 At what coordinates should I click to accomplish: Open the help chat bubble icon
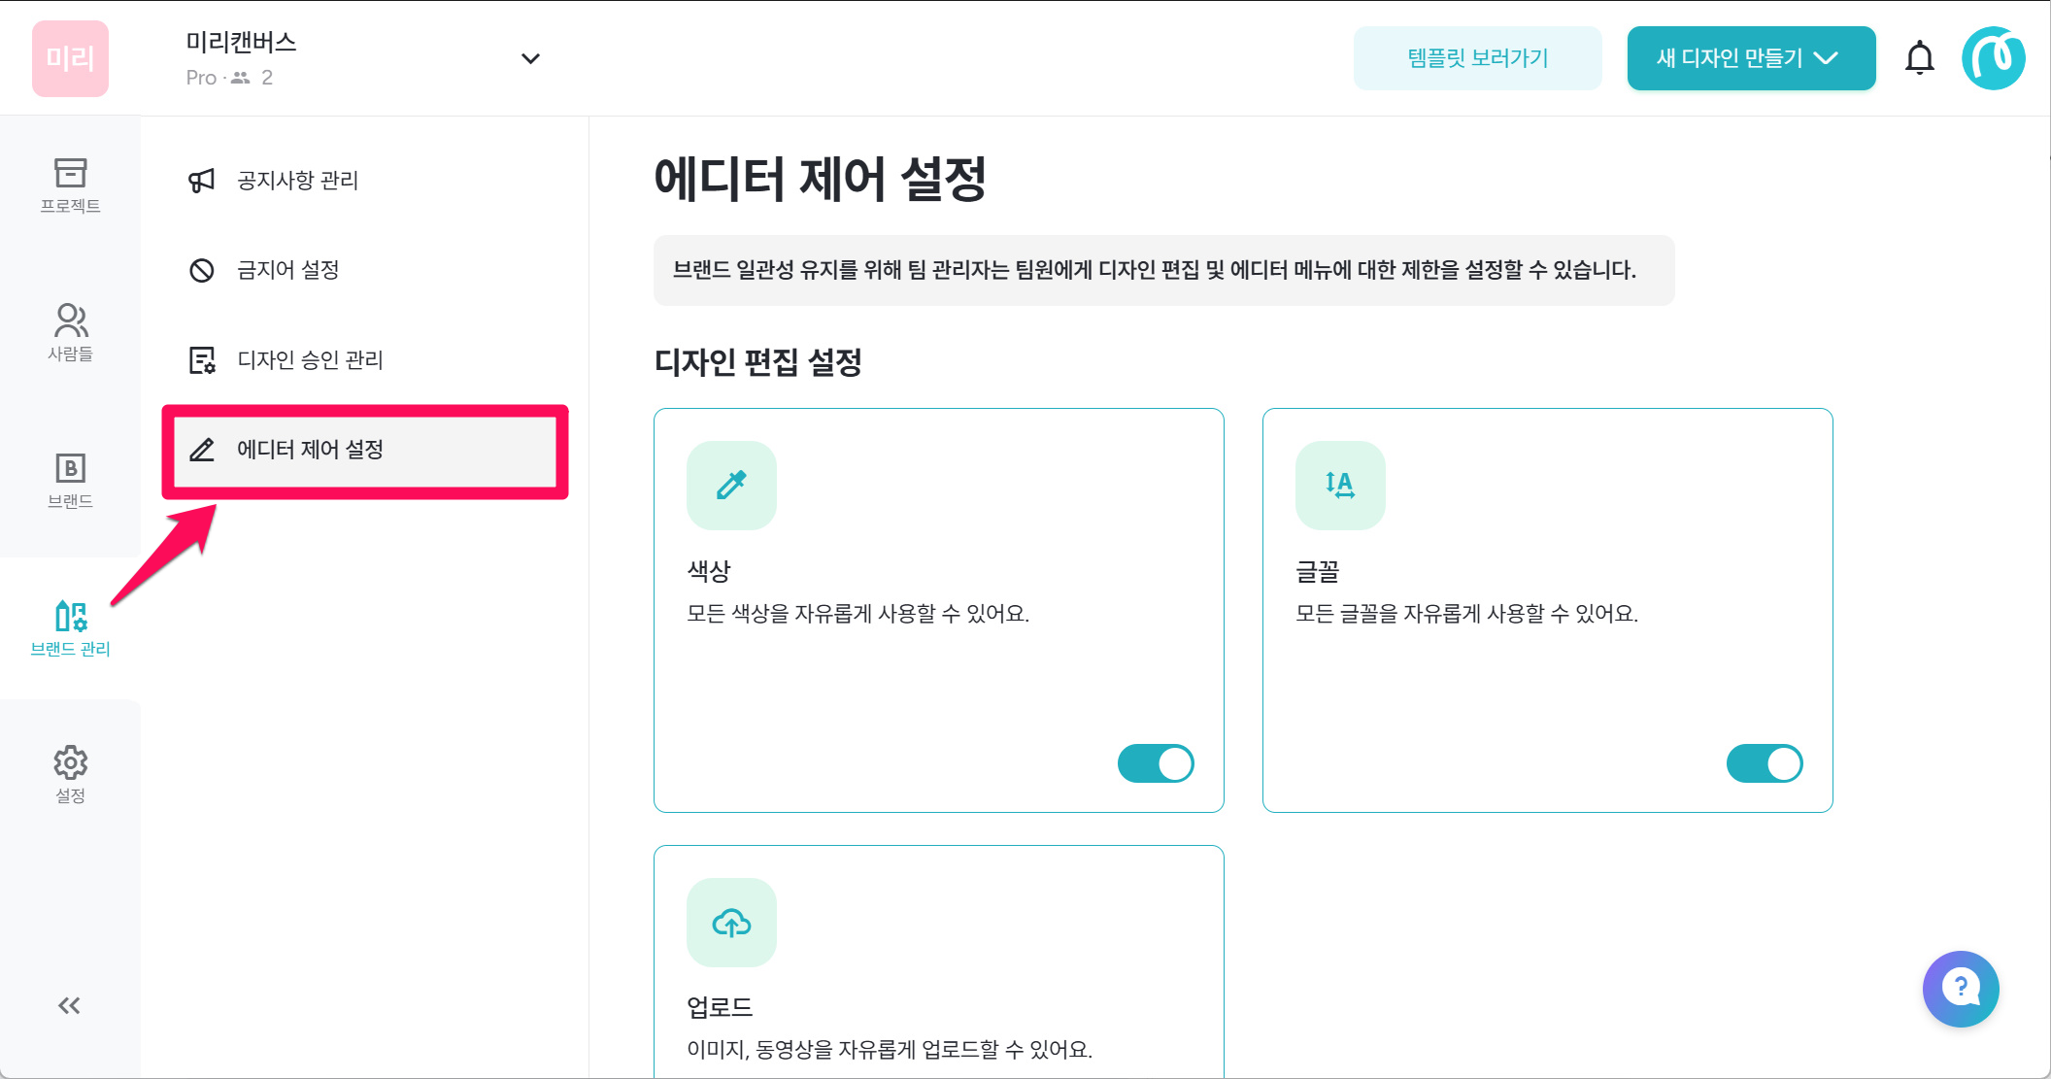[x=1960, y=989]
